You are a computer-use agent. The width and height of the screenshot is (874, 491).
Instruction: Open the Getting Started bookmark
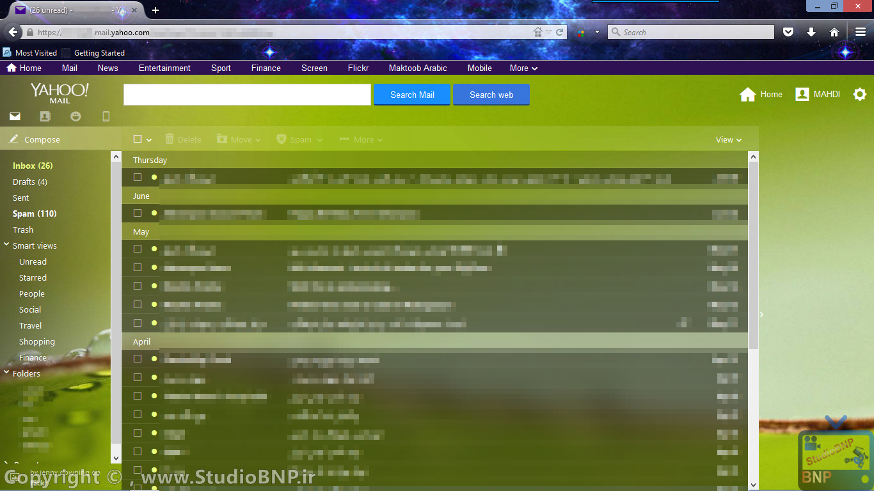pos(93,53)
